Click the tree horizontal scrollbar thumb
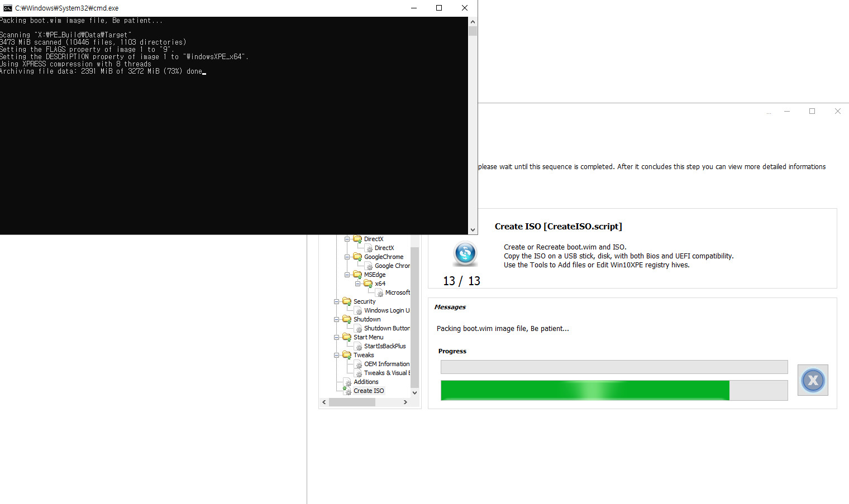 click(351, 402)
